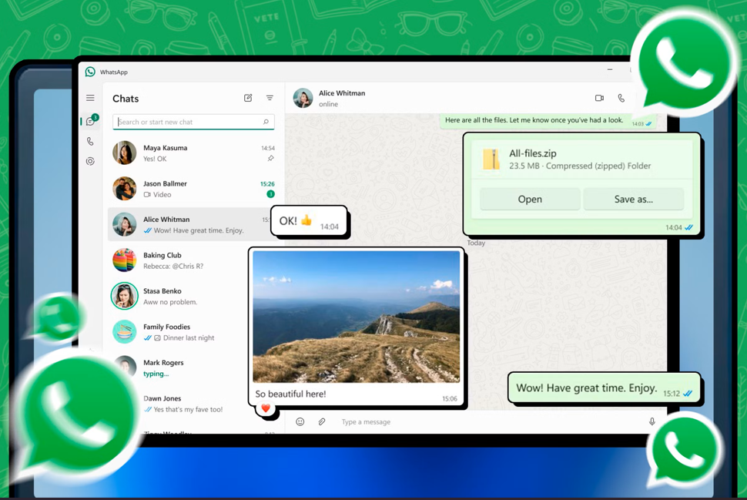Save All-files.zip using Save as...
This screenshot has width=747, height=500.
point(633,199)
